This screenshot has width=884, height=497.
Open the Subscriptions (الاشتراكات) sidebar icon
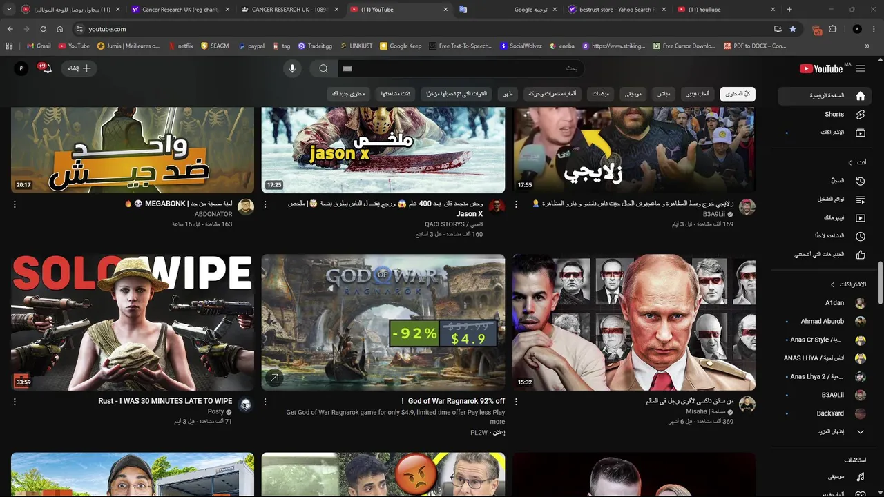pyautogui.click(x=860, y=133)
